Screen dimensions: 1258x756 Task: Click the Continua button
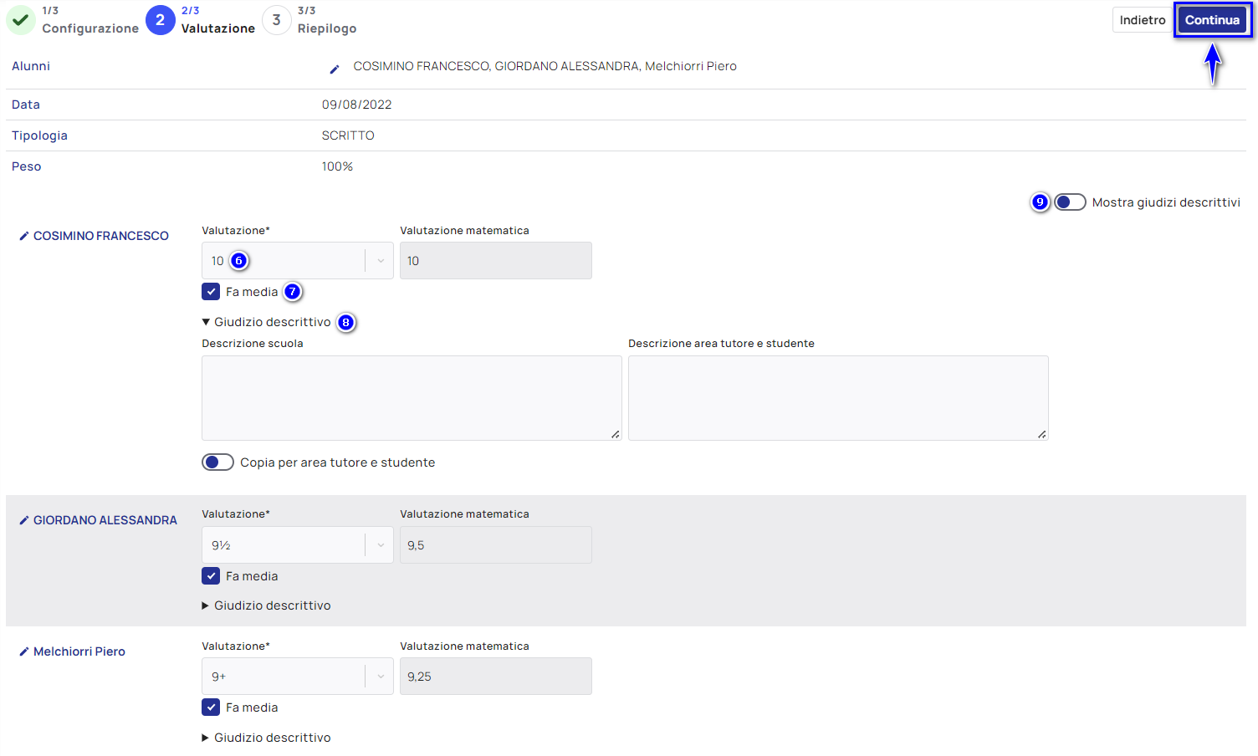1212,20
